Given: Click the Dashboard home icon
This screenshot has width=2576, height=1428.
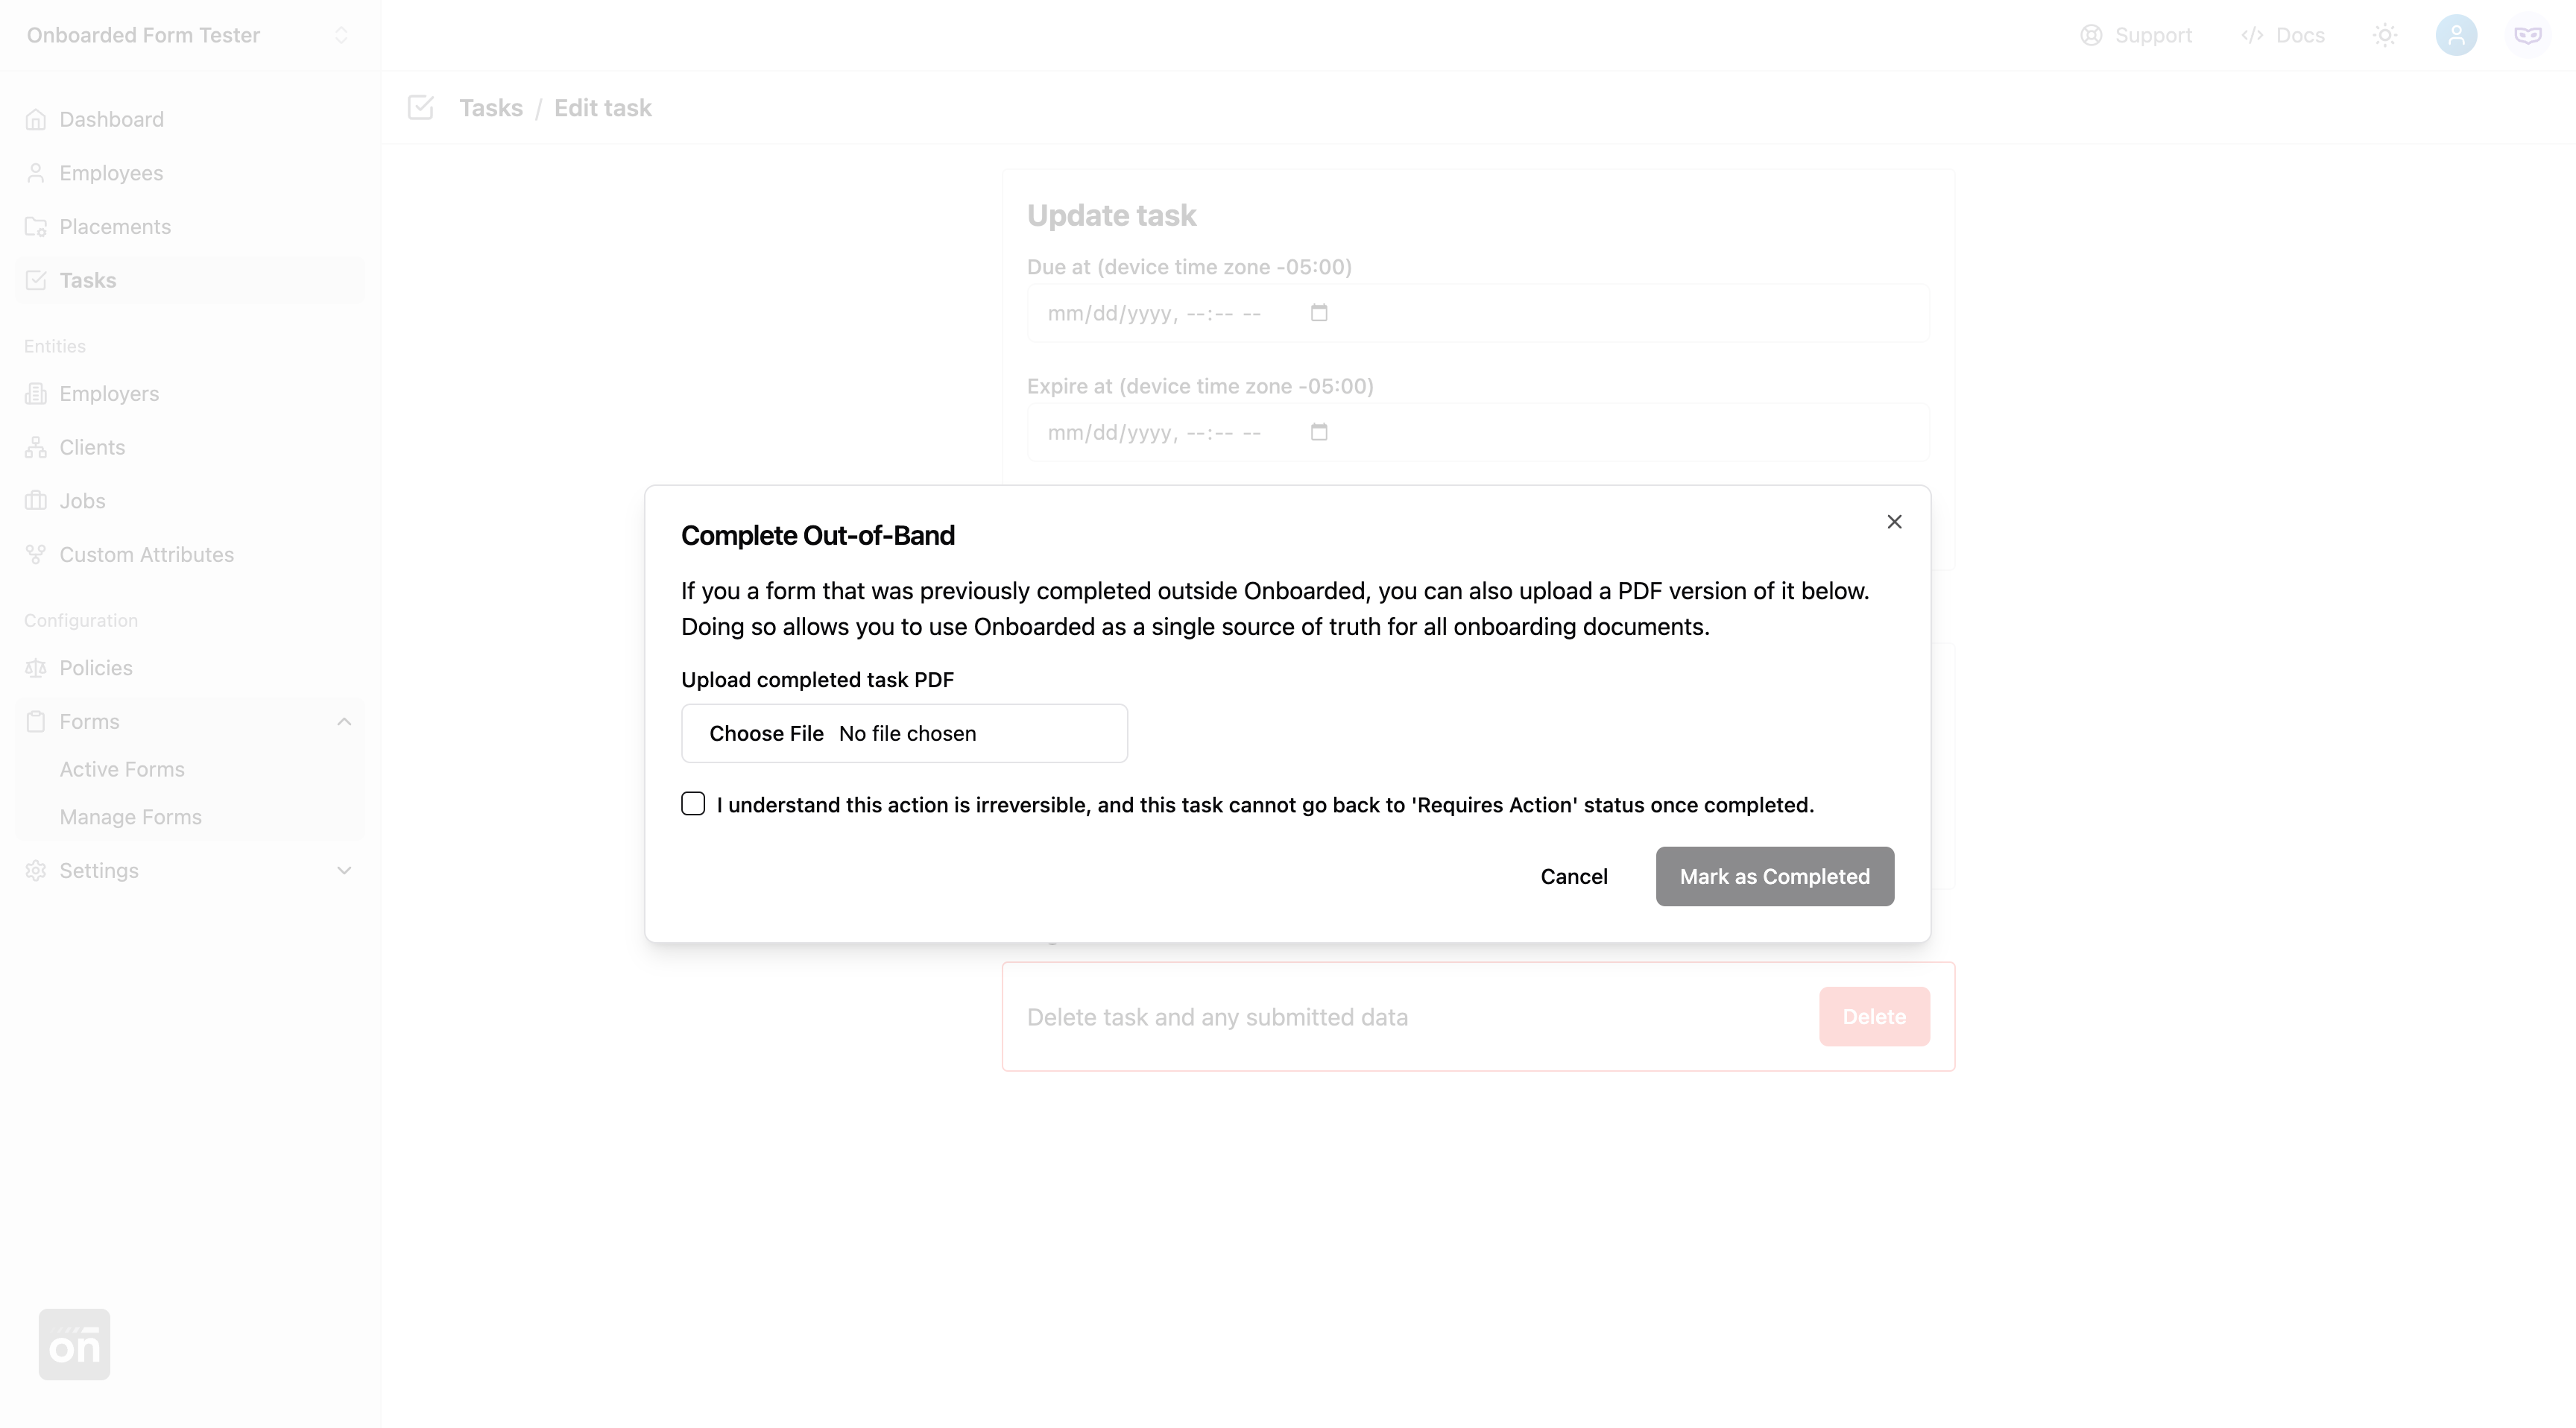Looking at the screenshot, I should pos(36,120).
